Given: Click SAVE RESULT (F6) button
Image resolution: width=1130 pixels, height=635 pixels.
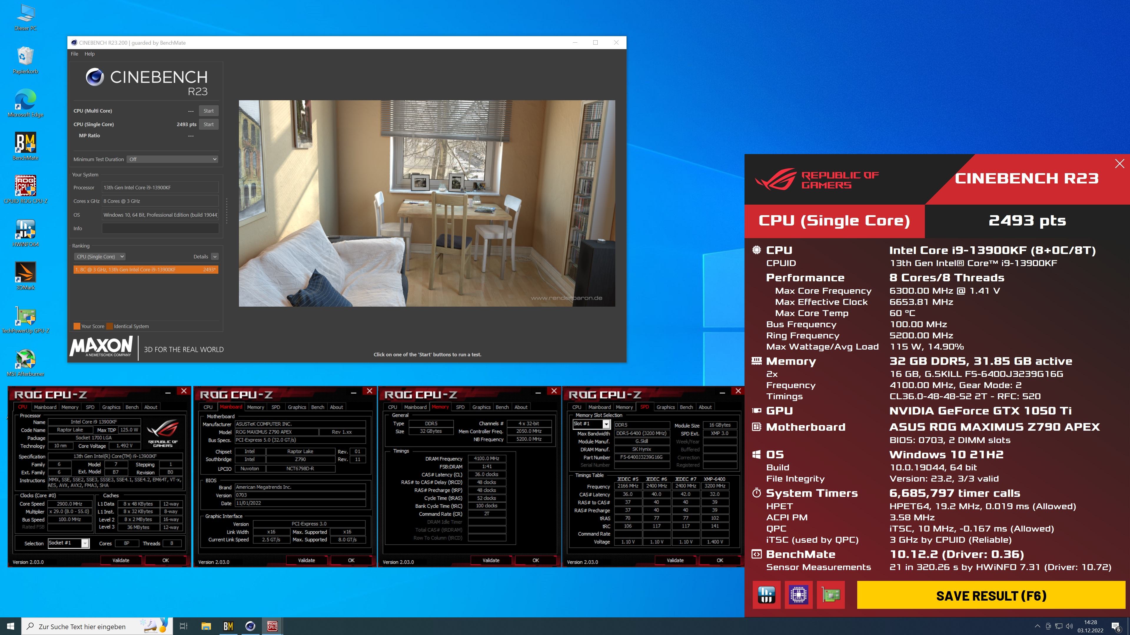Looking at the screenshot, I should pyautogui.click(x=991, y=595).
